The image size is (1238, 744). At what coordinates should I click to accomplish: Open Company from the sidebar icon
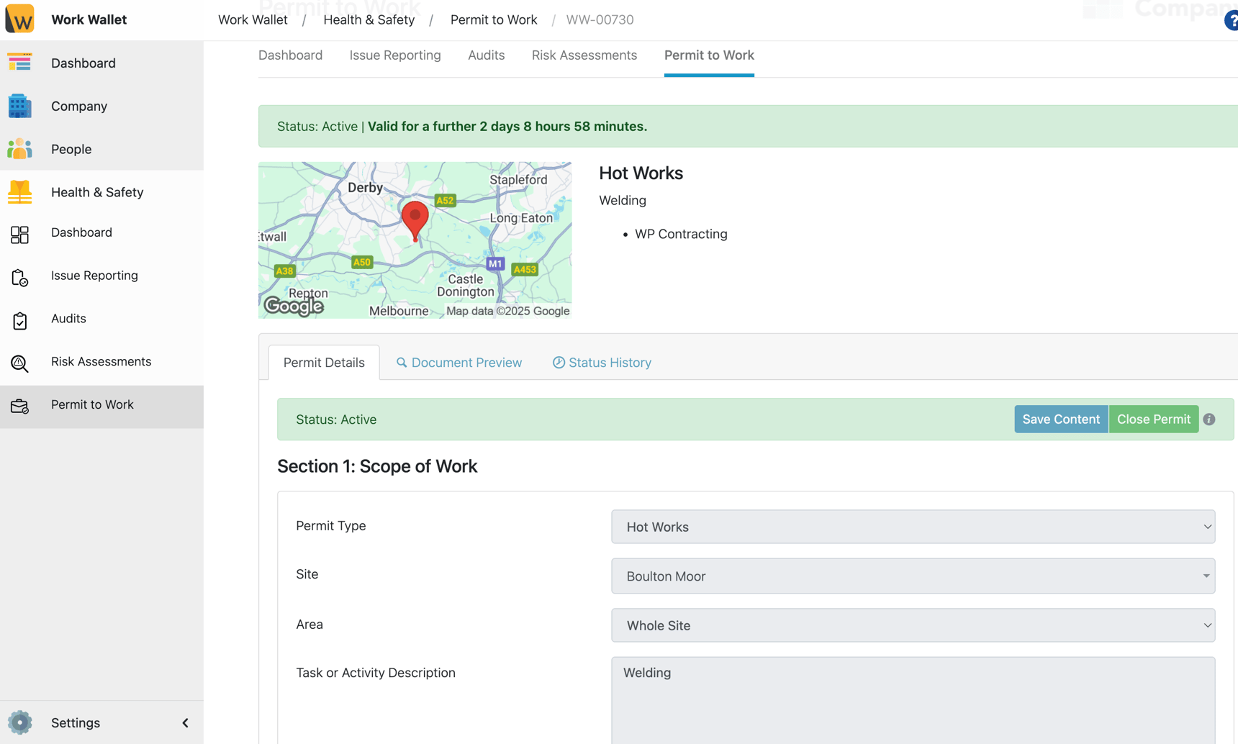click(19, 106)
